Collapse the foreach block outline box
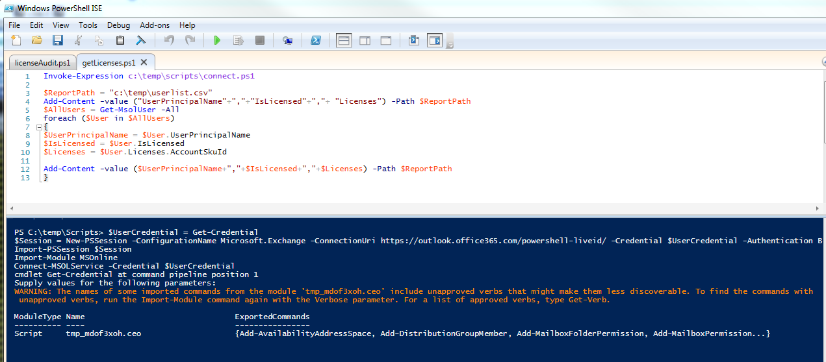This screenshot has width=826, height=362. [39, 127]
